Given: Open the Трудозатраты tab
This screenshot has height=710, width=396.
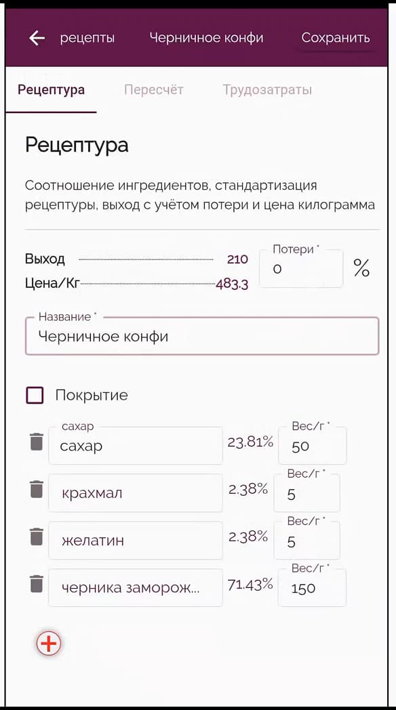Looking at the screenshot, I should pyautogui.click(x=266, y=89).
